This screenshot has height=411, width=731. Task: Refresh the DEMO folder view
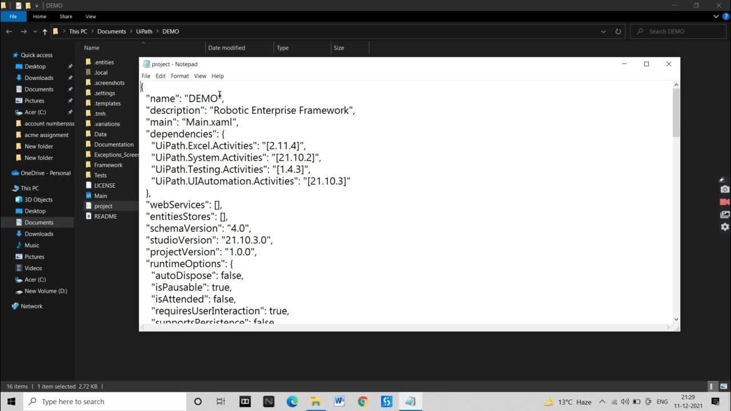pos(618,31)
